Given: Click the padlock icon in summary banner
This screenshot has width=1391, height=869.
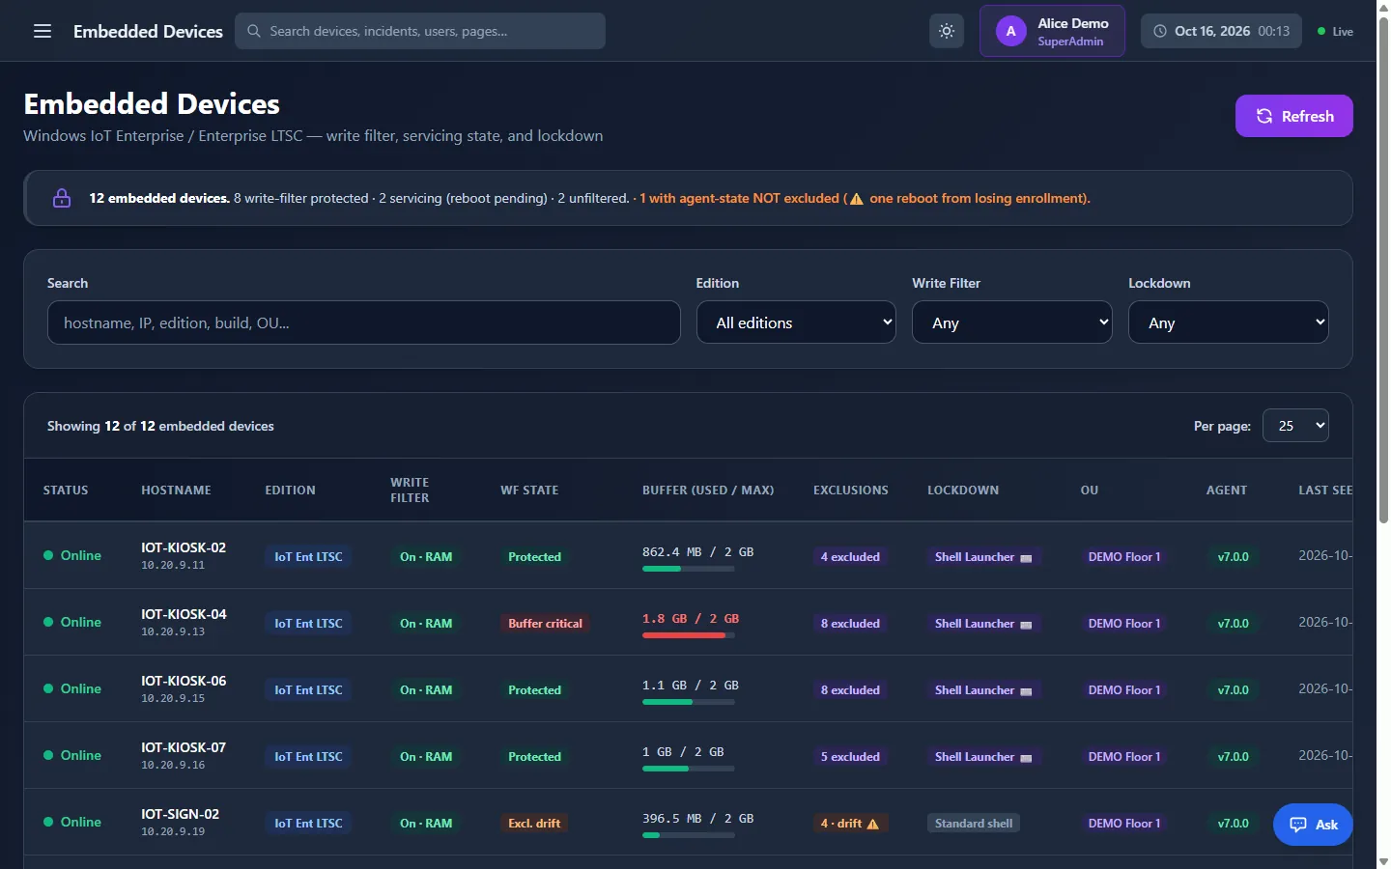Looking at the screenshot, I should tap(62, 198).
